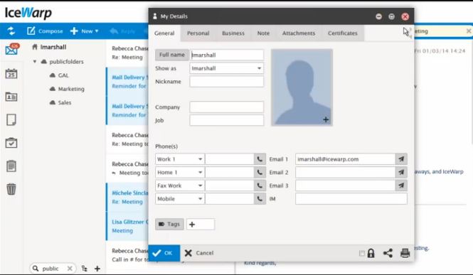473x275 pixels.
Task: Open the Calendar icon in left sidebar
Action: 11,73
